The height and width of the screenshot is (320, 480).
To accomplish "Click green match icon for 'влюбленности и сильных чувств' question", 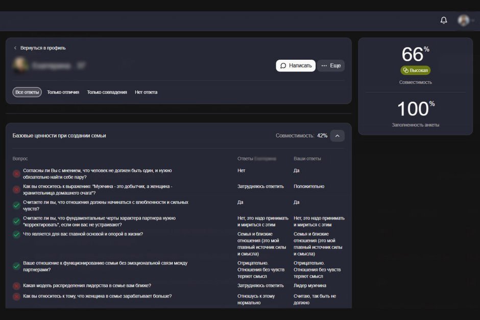I will click(x=16, y=205).
